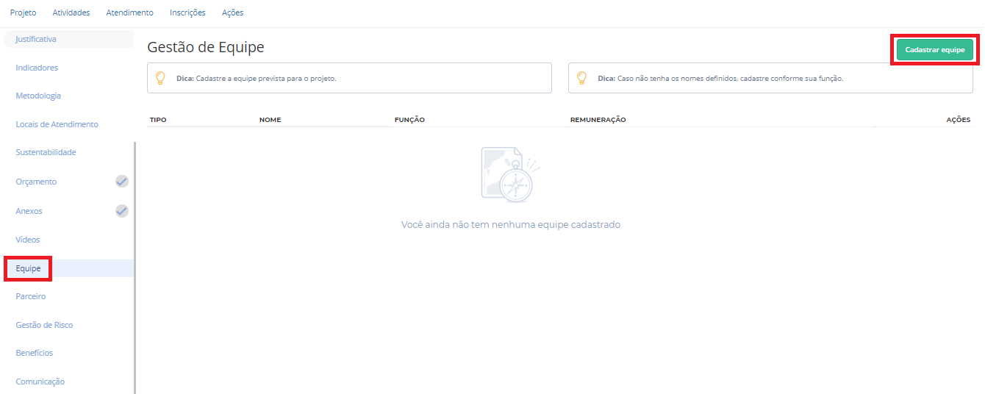Click the checkmark icon beside Orçamento
Screen dimensions: 985x394
(x=122, y=181)
